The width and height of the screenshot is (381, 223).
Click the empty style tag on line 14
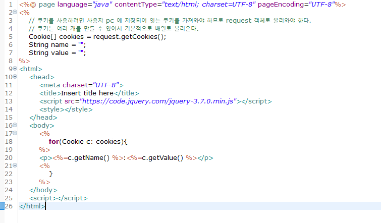point(66,109)
